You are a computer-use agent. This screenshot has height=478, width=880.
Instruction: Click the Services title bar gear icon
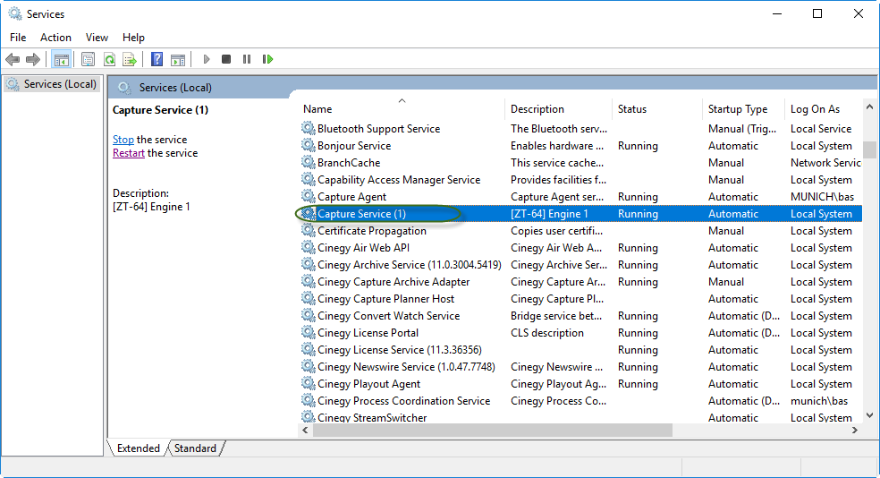pyautogui.click(x=14, y=13)
